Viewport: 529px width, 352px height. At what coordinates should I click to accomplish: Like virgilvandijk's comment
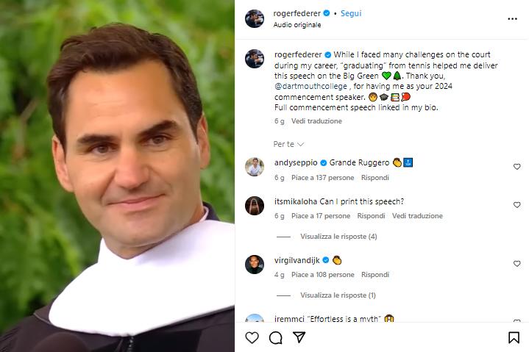(x=516, y=263)
